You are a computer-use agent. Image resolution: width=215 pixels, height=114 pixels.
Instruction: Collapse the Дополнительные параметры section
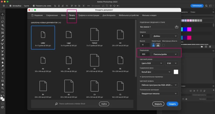pos(151,77)
